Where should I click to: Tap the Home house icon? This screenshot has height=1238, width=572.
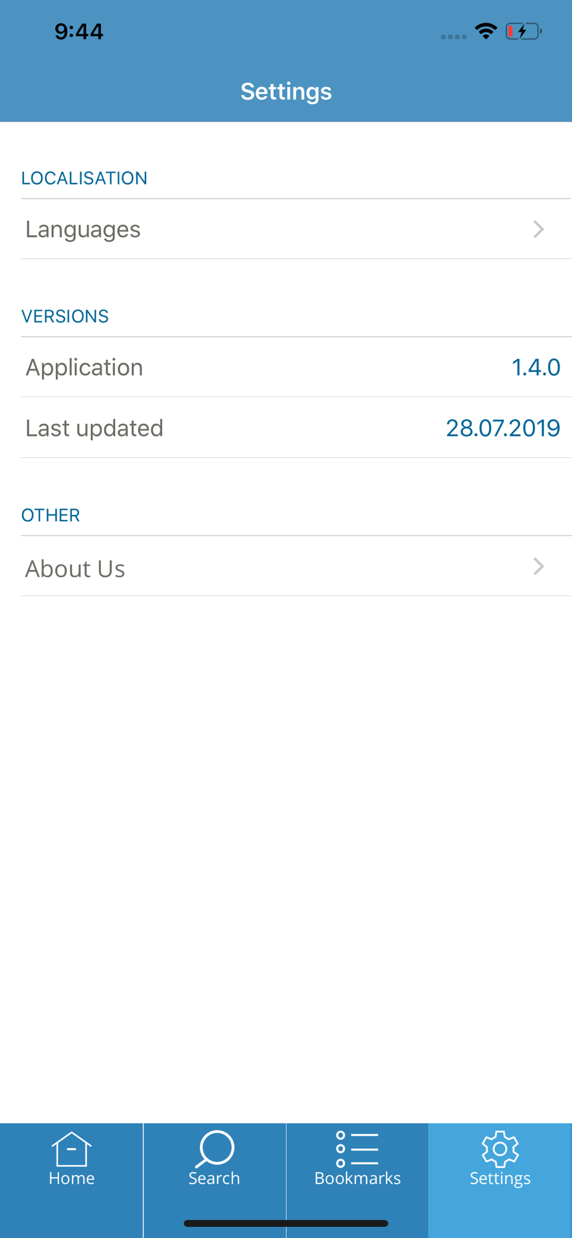[71, 1148]
